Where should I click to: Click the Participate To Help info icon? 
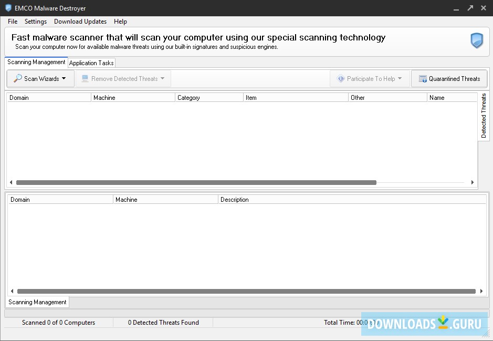click(x=341, y=79)
